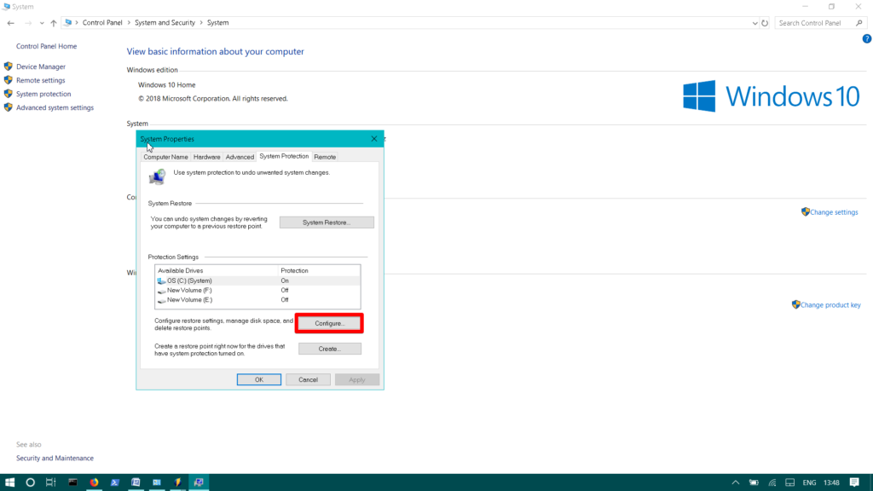Close the System Properties dialog
The height and width of the screenshot is (491, 873).
(x=374, y=139)
